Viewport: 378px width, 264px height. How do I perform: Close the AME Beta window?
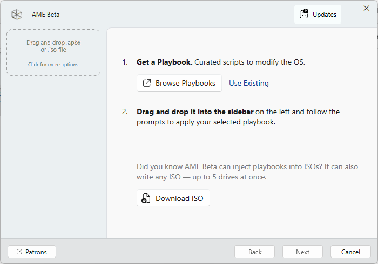[367, 8]
